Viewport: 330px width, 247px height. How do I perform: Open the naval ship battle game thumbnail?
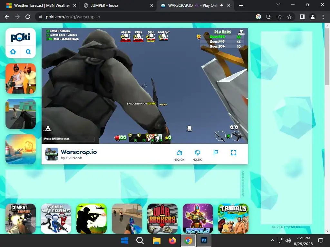21,149
